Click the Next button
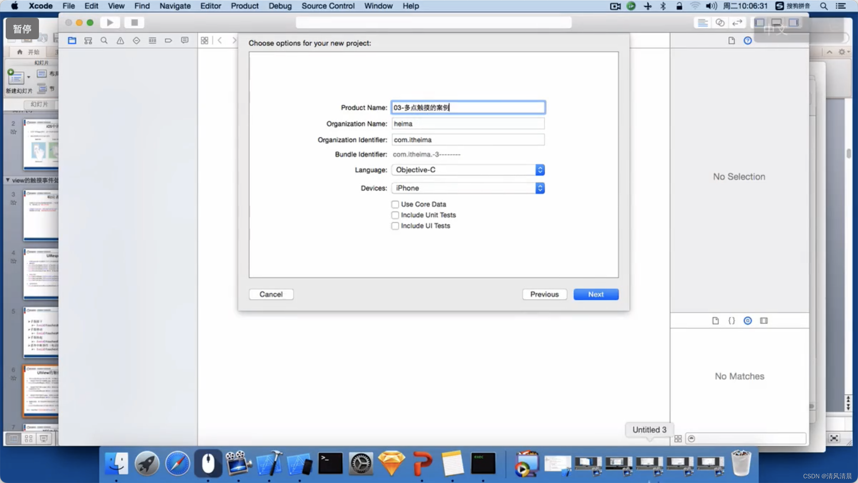The image size is (858, 483). tap(596, 294)
